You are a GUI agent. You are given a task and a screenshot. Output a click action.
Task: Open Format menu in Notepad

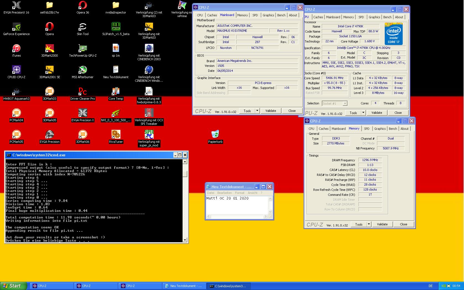tap(240, 193)
